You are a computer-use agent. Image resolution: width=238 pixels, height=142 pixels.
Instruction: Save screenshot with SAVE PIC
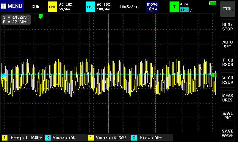[x=228, y=115]
